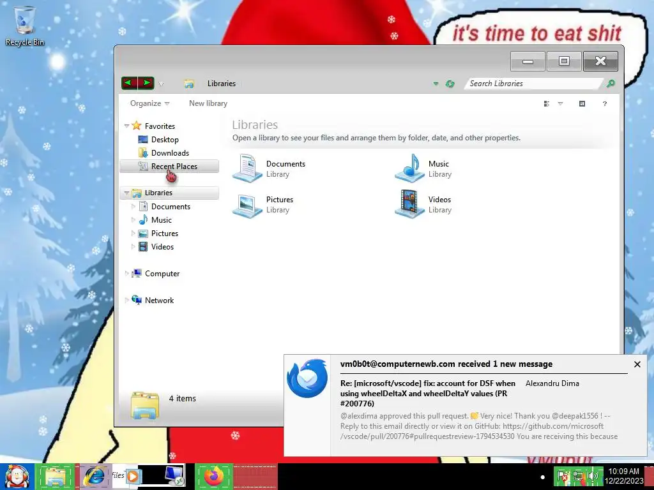This screenshot has width=654, height=490.
Task: Open Action Center flag in tray
Action: (562, 477)
